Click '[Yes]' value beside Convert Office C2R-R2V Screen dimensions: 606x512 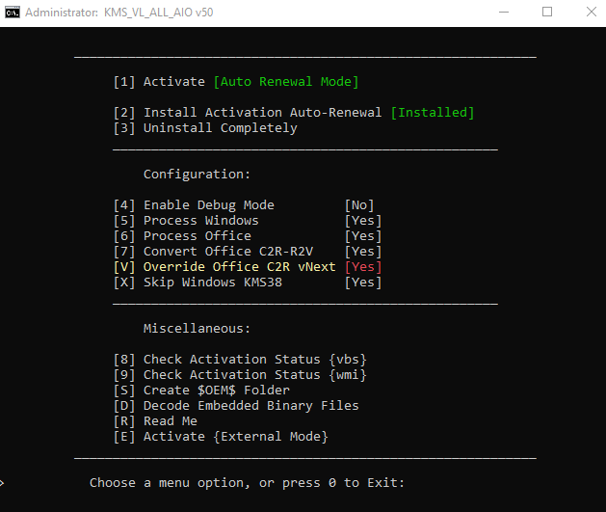point(363,252)
